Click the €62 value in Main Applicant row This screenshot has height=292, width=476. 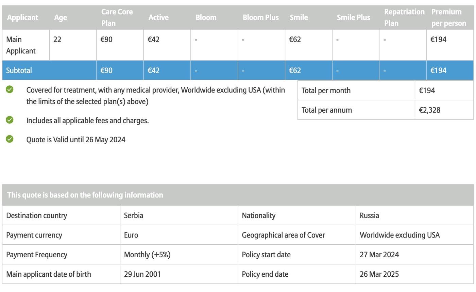pos(295,39)
